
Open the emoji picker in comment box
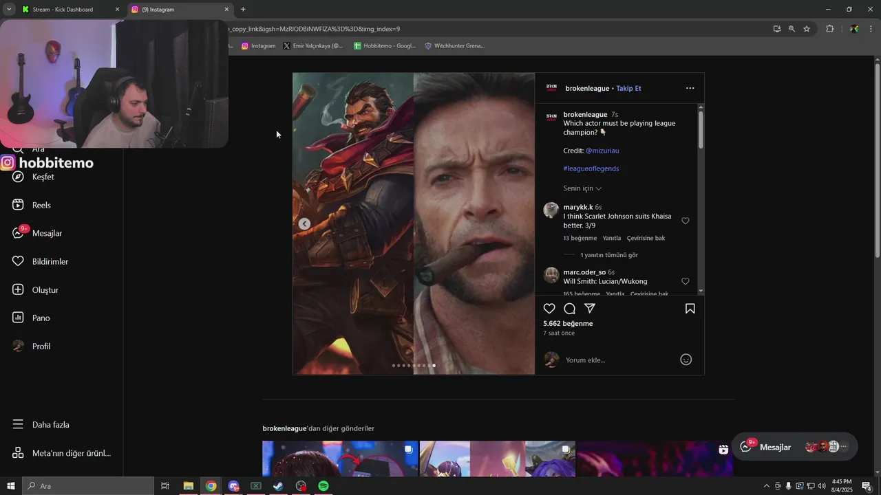(686, 360)
